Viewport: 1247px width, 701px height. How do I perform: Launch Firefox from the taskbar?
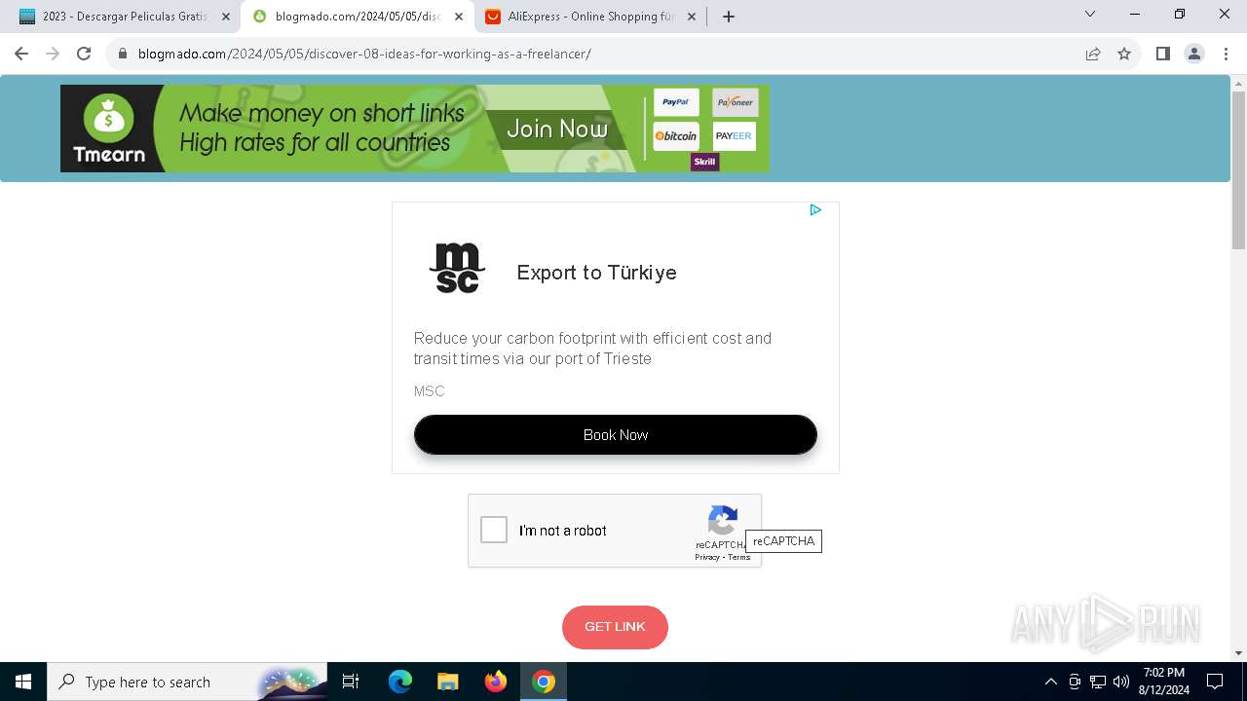click(496, 682)
